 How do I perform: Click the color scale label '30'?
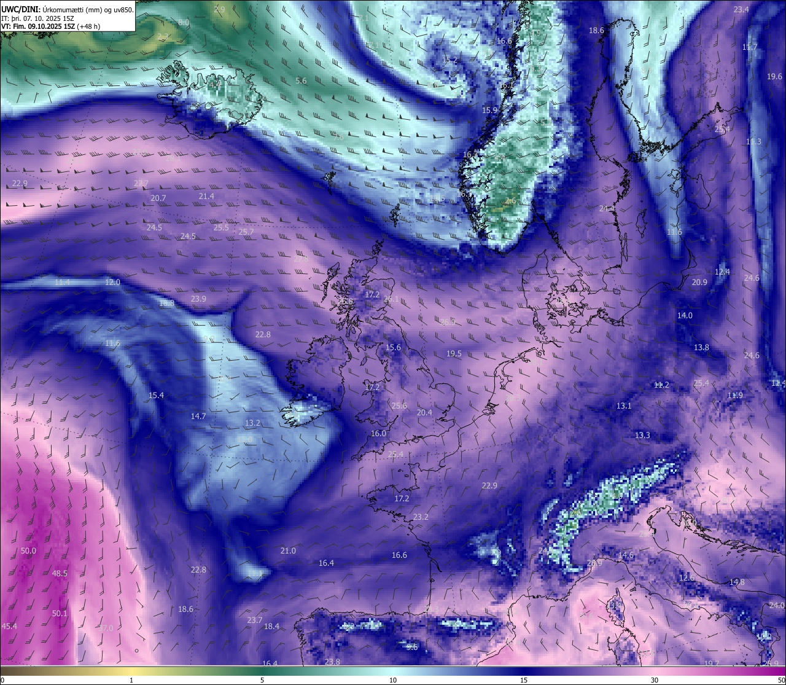tap(655, 680)
